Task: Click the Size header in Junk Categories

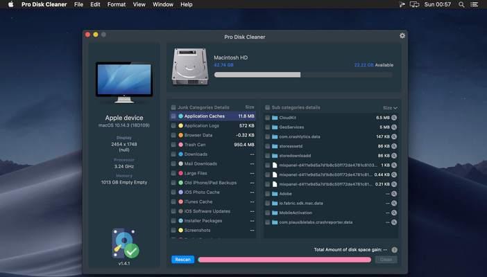Action: [250, 107]
